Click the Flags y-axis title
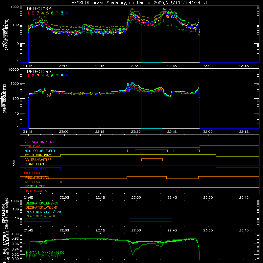The width and height of the screenshot is (263, 263). tap(13, 164)
